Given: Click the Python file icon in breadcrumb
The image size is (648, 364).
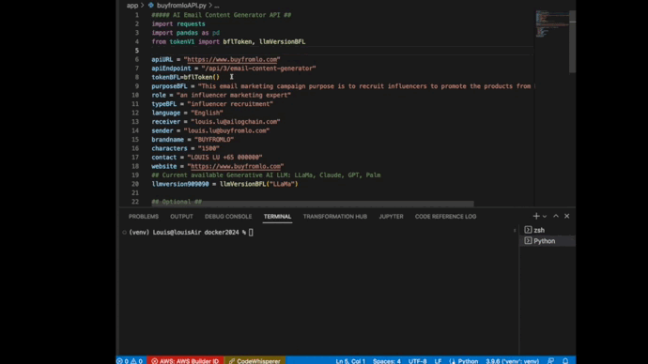Looking at the screenshot, I should click(x=151, y=6).
